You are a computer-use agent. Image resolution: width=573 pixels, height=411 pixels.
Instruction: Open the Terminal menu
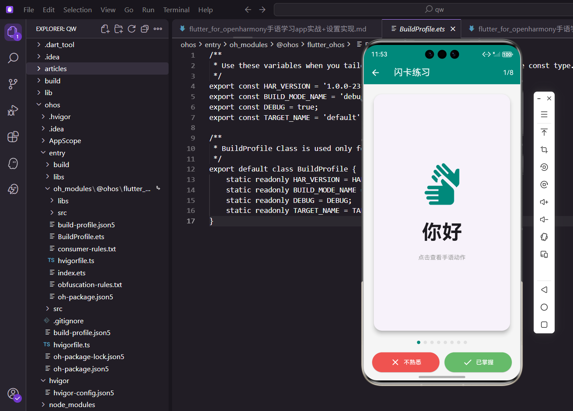click(176, 10)
